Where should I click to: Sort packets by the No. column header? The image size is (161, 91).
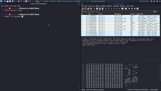coord(82,14)
